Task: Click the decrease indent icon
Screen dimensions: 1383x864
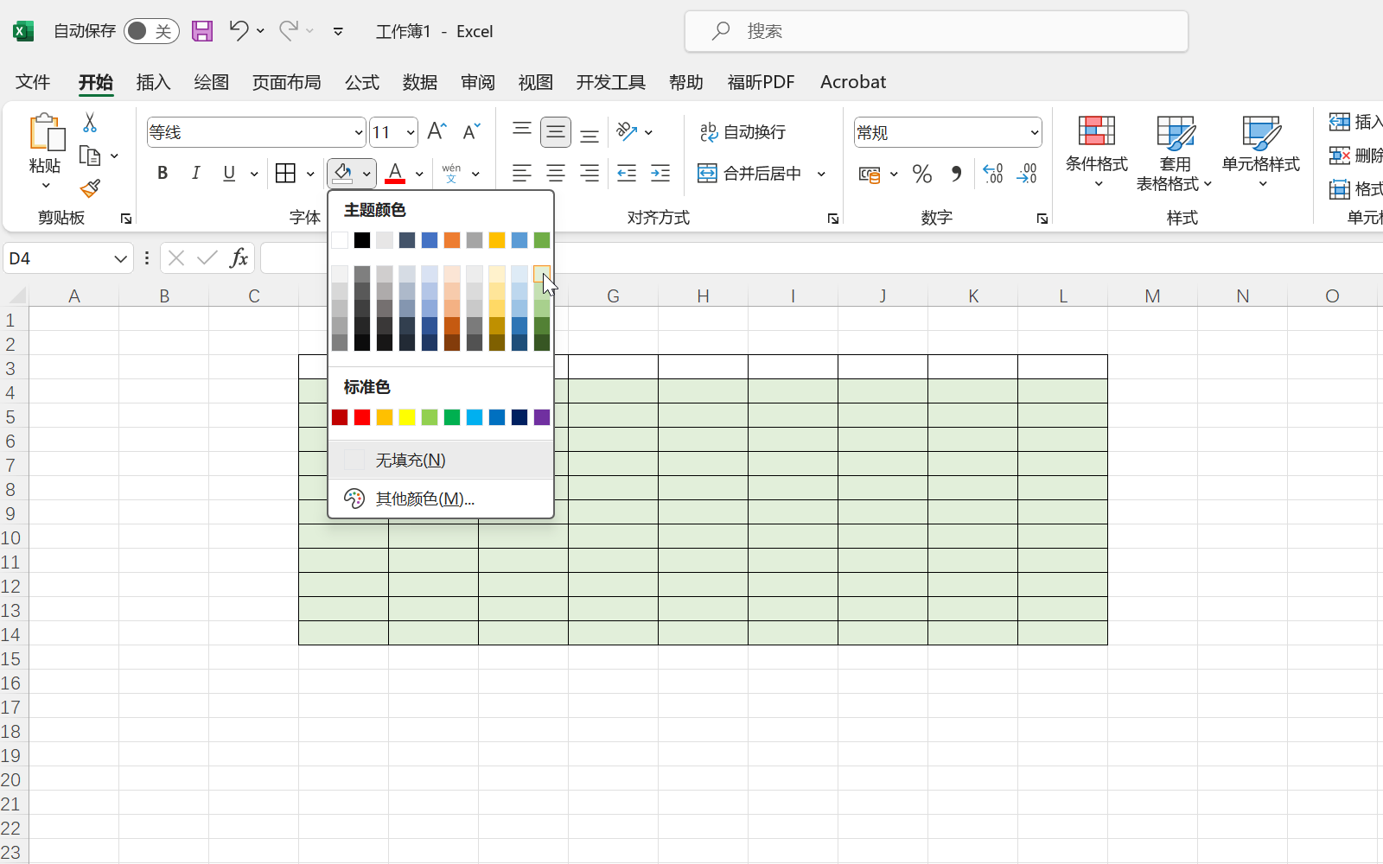Action: (627, 173)
